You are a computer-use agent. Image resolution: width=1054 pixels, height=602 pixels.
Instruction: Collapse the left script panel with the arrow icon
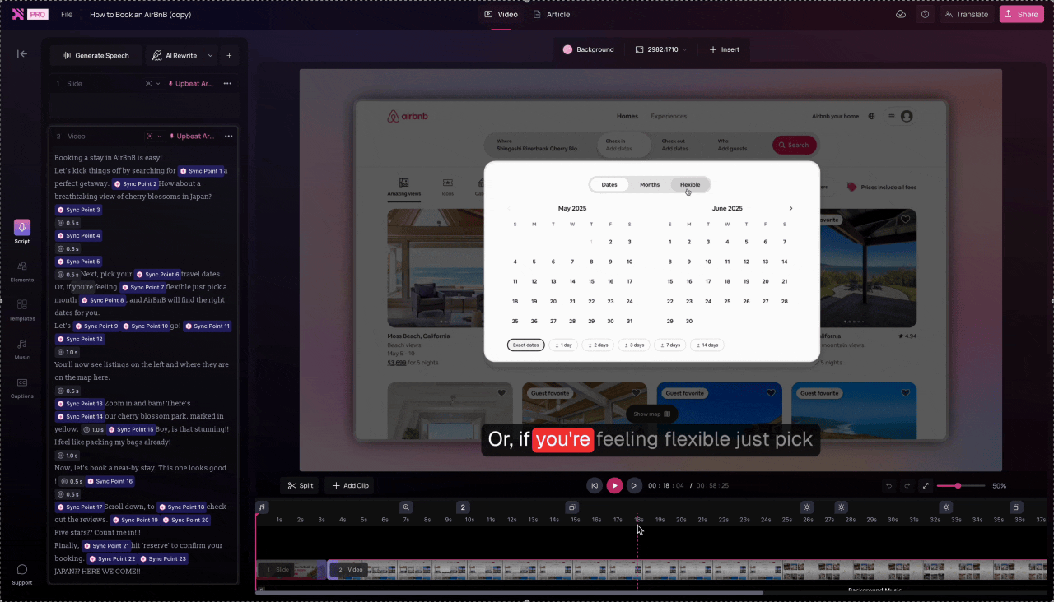click(22, 53)
